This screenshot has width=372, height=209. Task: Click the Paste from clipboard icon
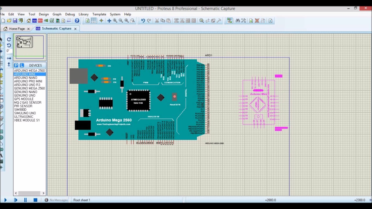point(168,21)
